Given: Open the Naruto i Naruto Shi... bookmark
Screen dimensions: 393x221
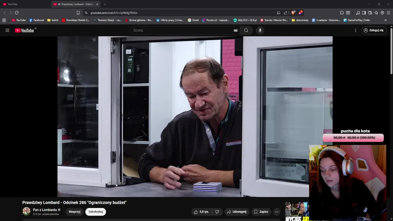Looking at the screenshot, I should (274, 20).
